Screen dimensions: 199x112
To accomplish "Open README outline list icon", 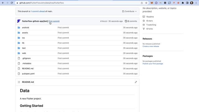I will (19, 82).
